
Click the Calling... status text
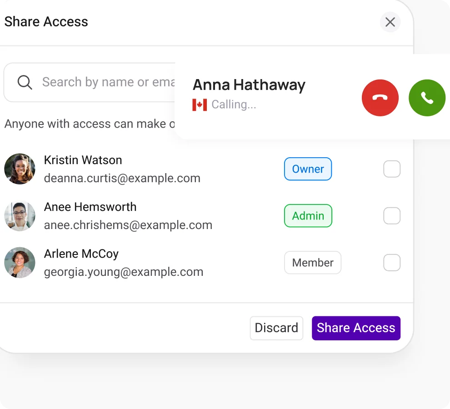pos(234,105)
